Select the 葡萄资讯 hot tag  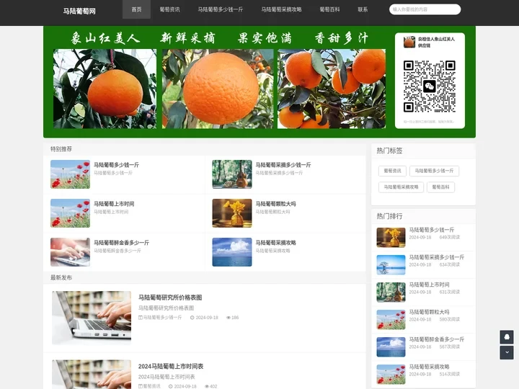392,171
